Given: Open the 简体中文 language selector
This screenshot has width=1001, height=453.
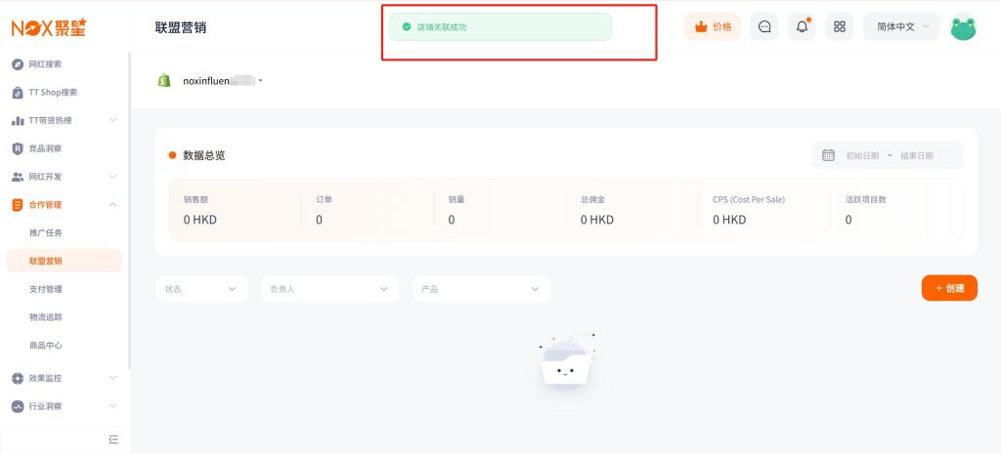Looking at the screenshot, I should click(x=900, y=27).
